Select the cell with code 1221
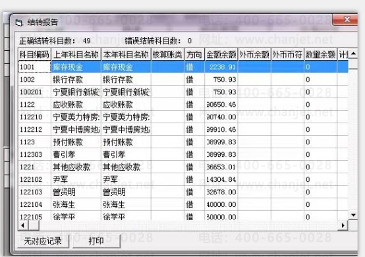 click(x=34, y=167)
